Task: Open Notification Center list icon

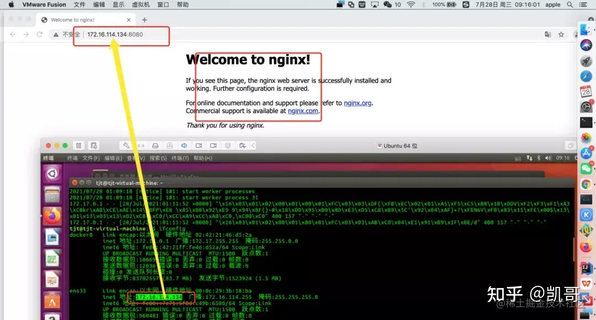Action: click(583, 4)
